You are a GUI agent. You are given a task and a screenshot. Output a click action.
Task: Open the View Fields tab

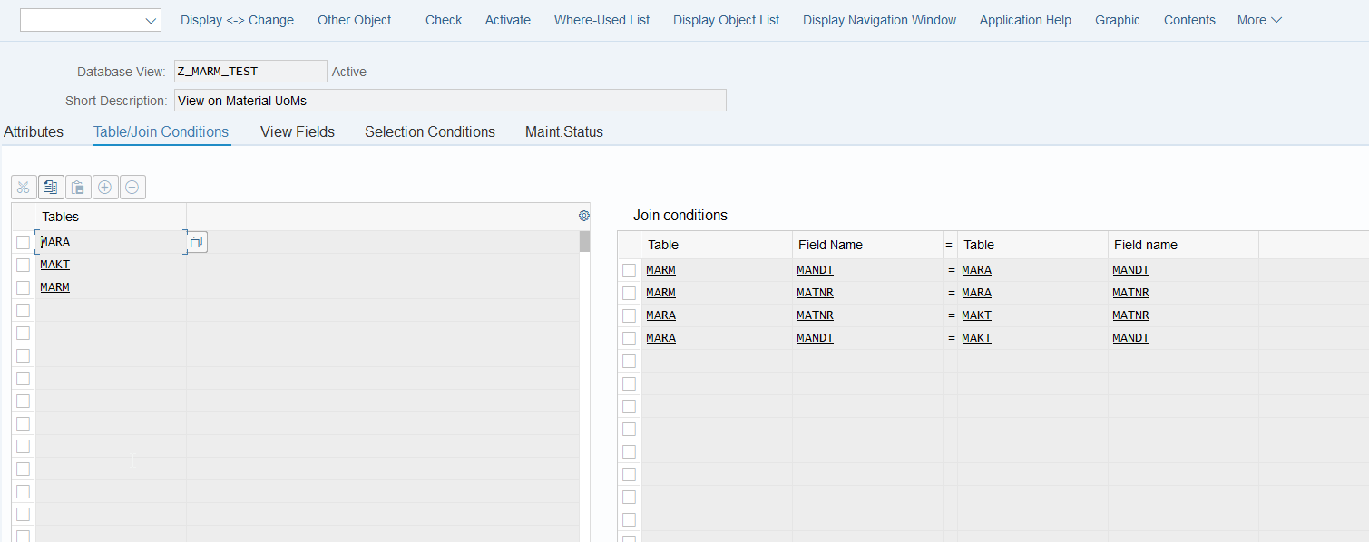tap(298, 131)
